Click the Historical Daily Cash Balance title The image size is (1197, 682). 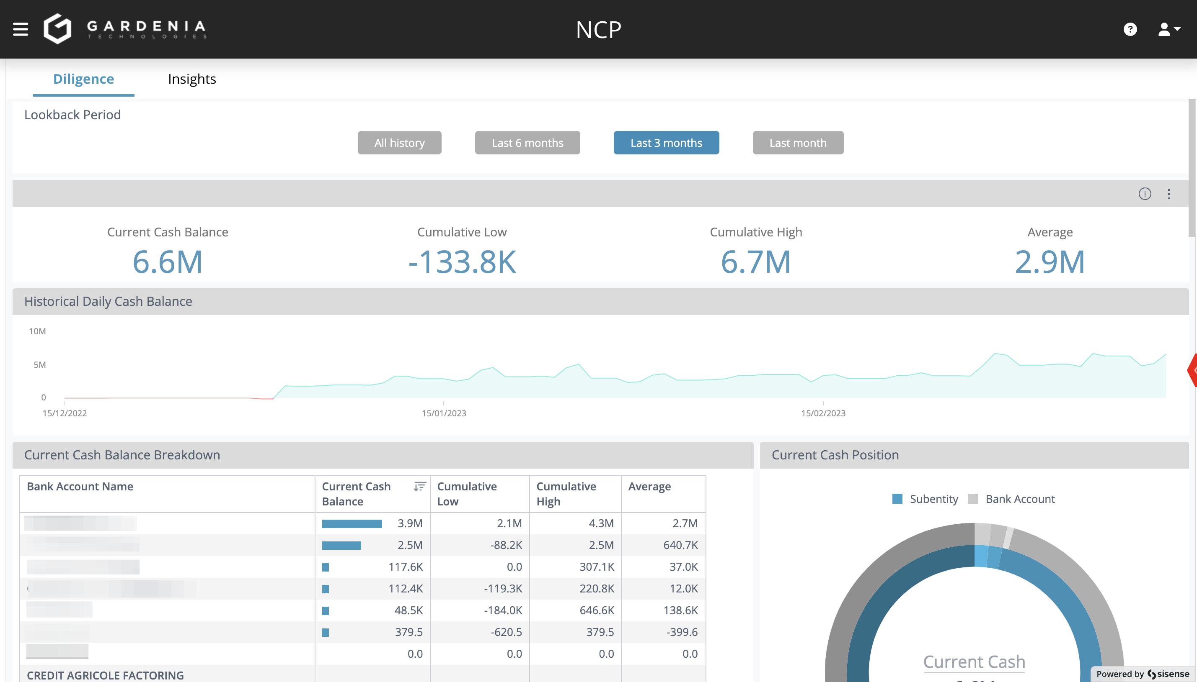pyautogui.click(x=109, y=301)
